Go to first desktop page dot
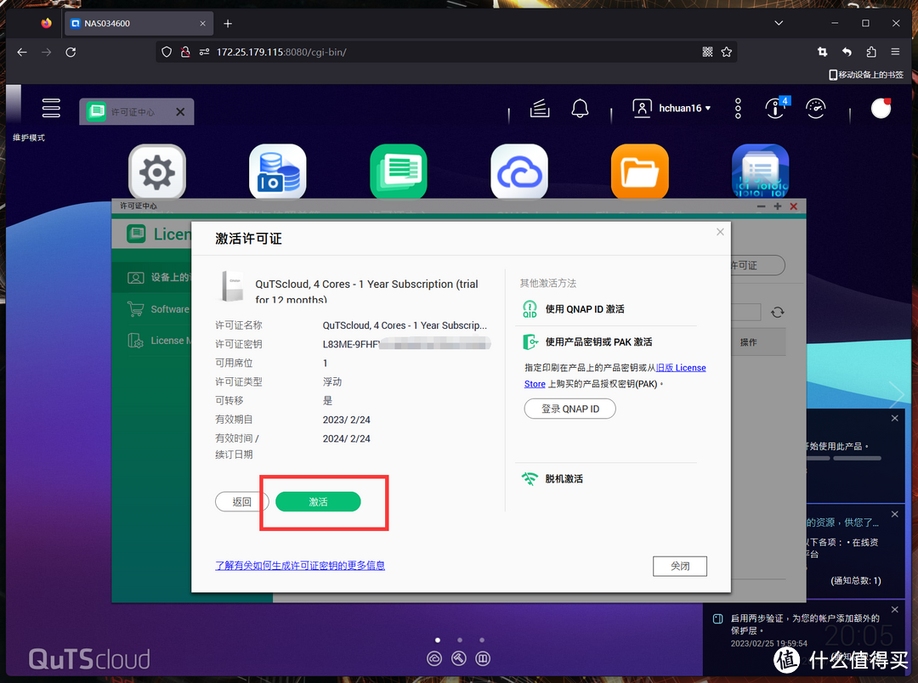The image size is (918, 683). pyautogui.click(x=438, y=640)
